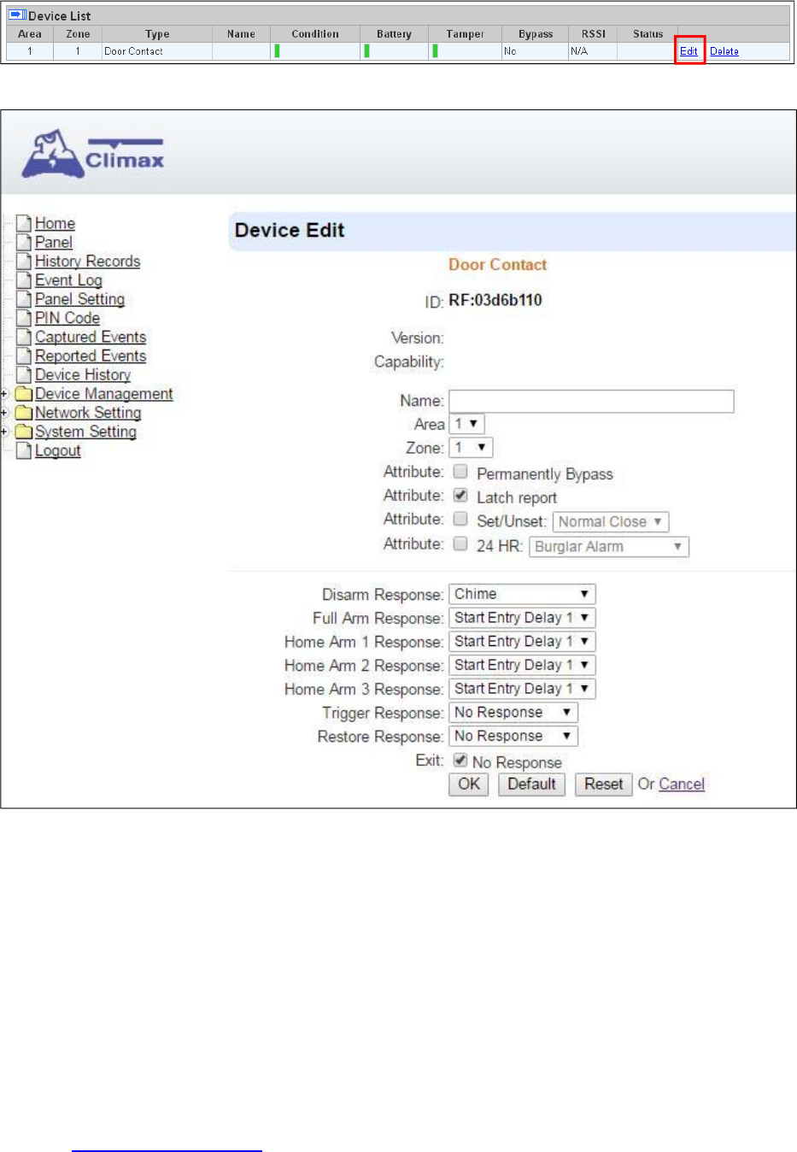Uncheck the Exit No Response checkbox
The height and width of the screenshot is (1152, 797).
460,760
